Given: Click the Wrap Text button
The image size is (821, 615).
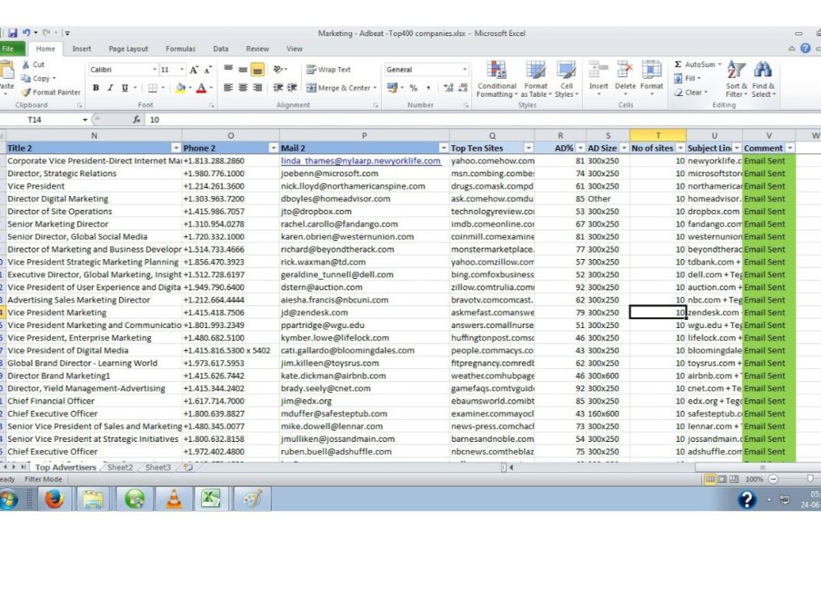Looking at the screenshot, I should 329,69.
